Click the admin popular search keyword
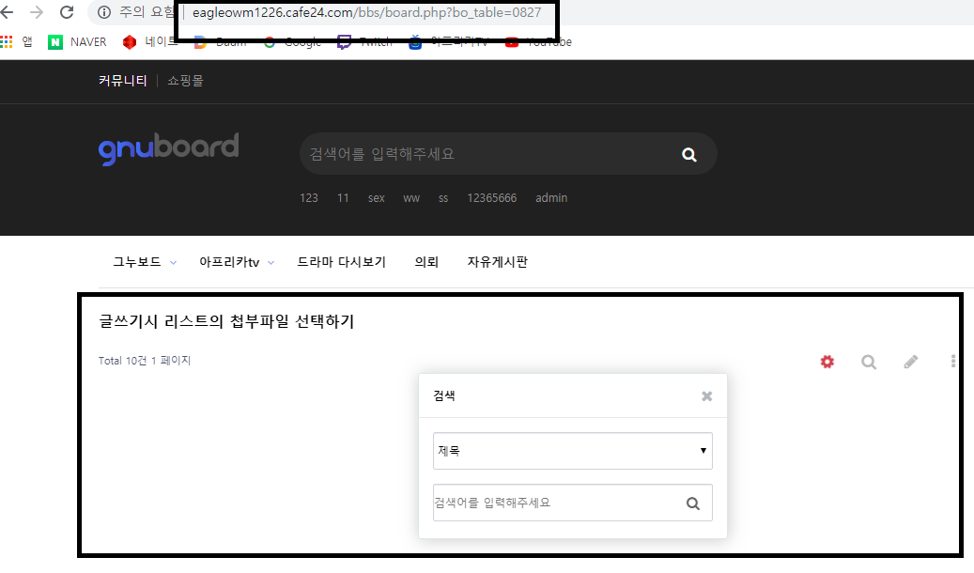 coord(550,198)
